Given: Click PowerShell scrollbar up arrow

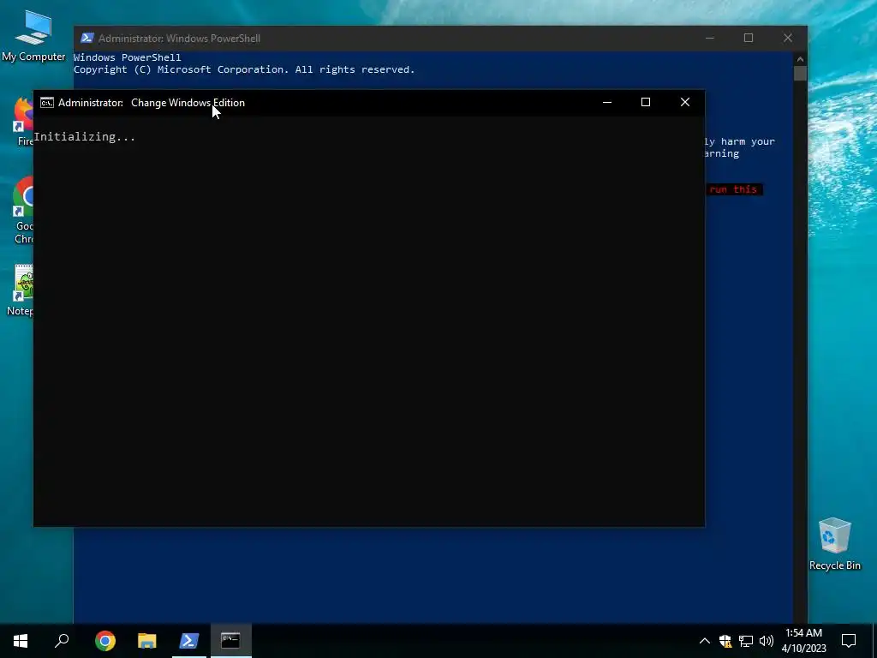Looking at the screenshot, I should (x=801, y=59).
